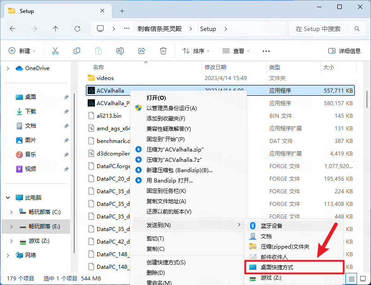Choose 压缩为"ACValhalla.zip"
371x285 pixels.
[175, 150]
